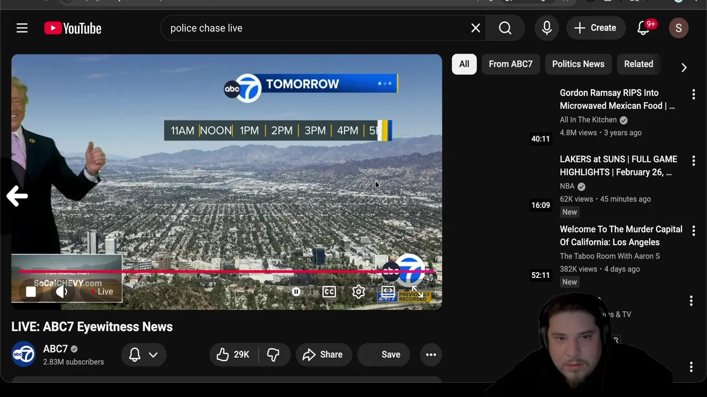Open subscription notification bell dropdown

click(144, 355)
